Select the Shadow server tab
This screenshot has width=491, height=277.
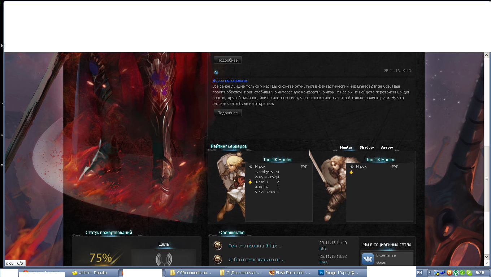point(366,147)
